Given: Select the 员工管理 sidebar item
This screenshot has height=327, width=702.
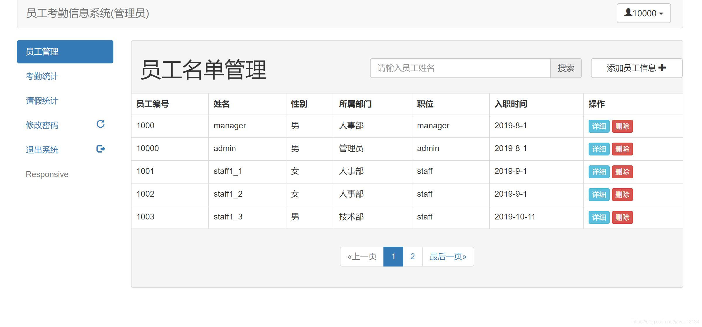Looking at the screenshot, I should pyautogui.click(x=42, y=52).
